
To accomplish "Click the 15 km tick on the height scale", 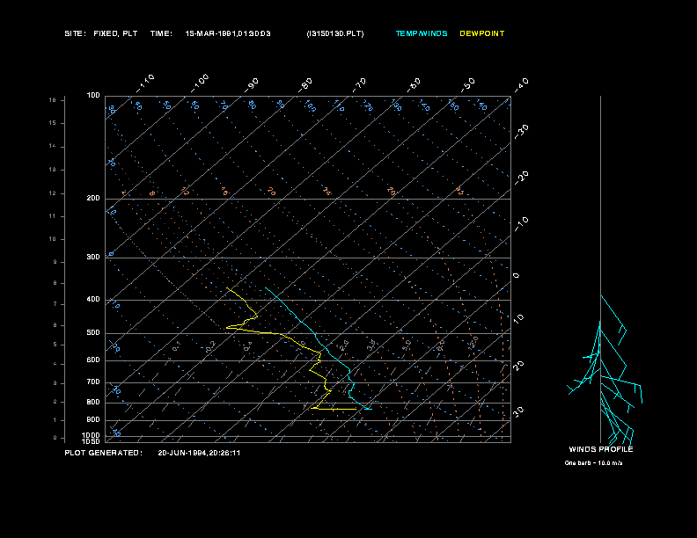I will (x=53, y=123).
